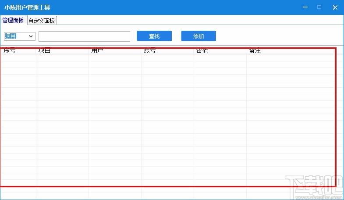
Task: Click the dropdown arrow beside 项目
Action: pyautogui.click(x=31, y=36)
